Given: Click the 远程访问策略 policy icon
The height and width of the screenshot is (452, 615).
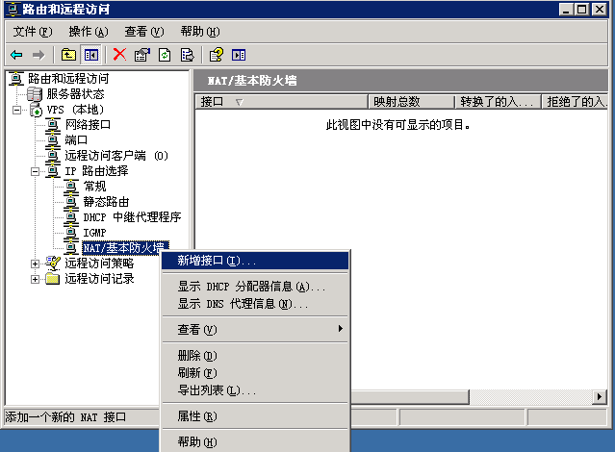Looking at the screenshot, I should pyautogui.click(x=53, y=264).
